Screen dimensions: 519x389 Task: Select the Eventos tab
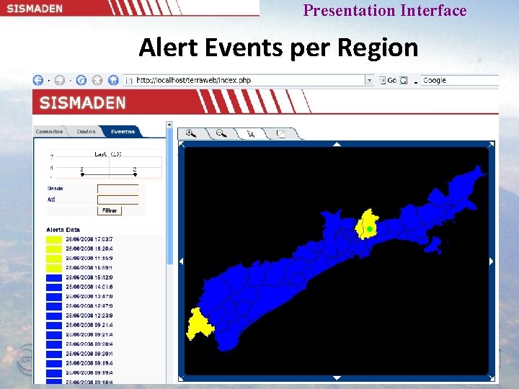[x=123, y=132]
